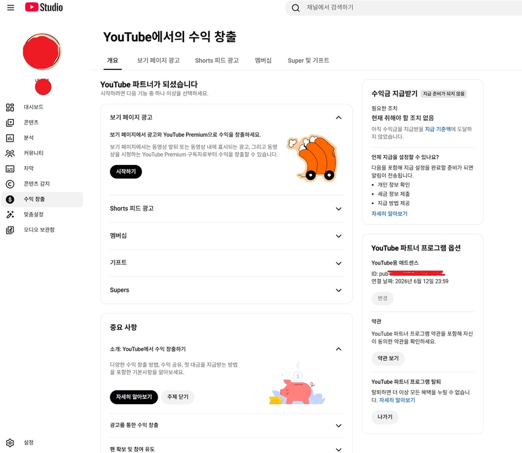Open 콘텐츠 감지 in the sidebar
The height and width of the screenshot is (453, 522).
pos(37,184)
